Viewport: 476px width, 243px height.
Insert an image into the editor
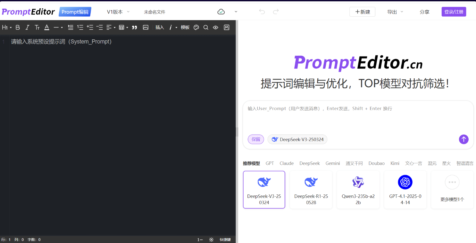click(146, 27)
